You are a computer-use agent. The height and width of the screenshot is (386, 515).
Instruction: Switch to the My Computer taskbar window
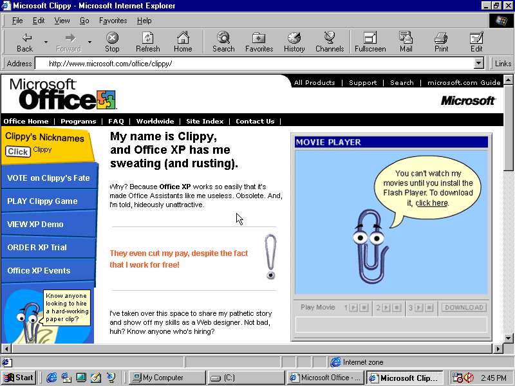coord(167,378)
